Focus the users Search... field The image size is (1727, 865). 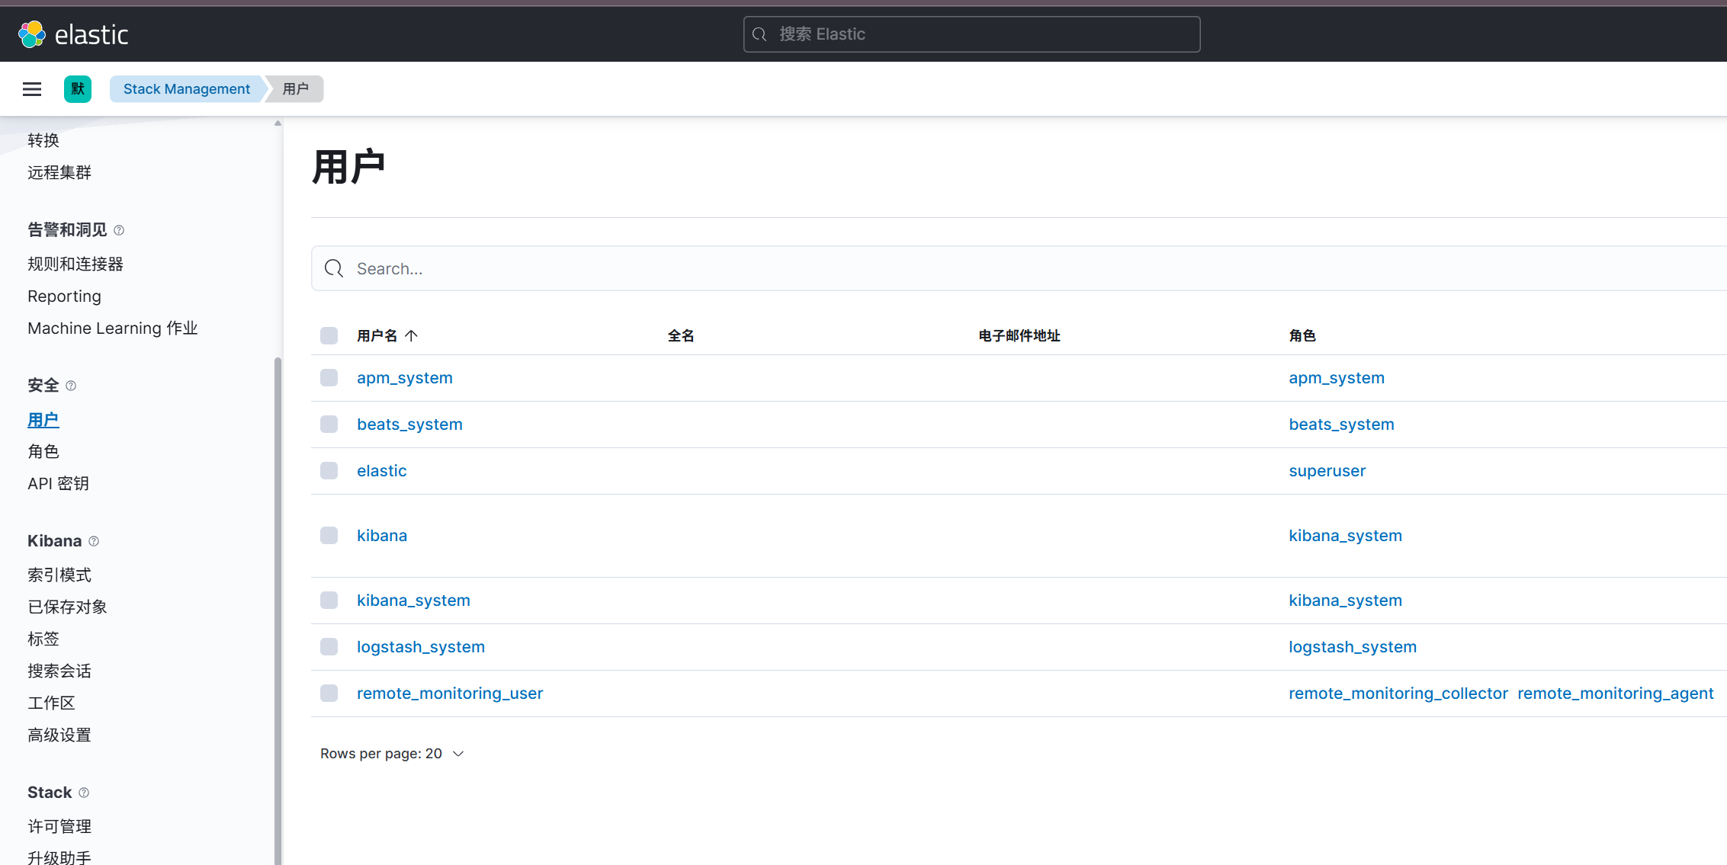1019,268
